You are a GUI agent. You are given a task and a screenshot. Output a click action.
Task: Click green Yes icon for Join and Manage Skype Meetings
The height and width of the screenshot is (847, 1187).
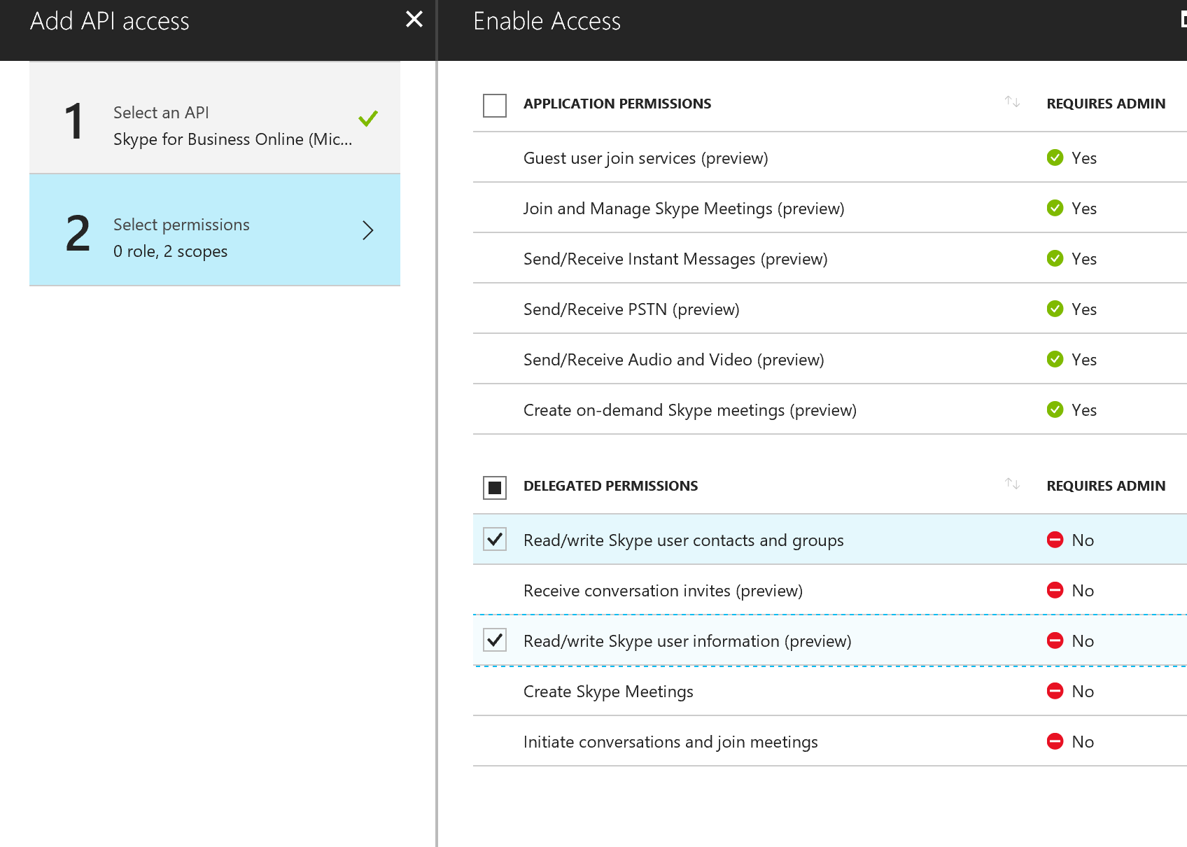pos(1055,208)
